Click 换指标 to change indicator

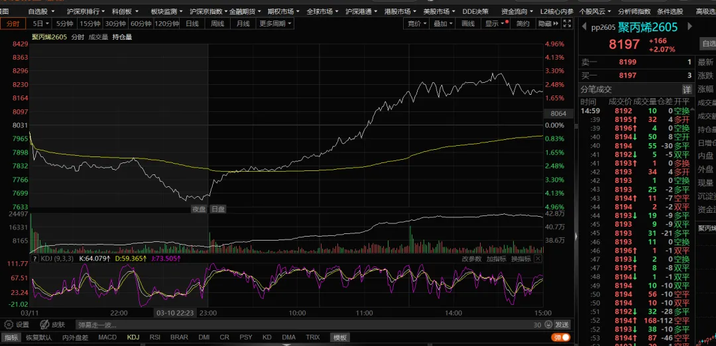click(520, 259)
